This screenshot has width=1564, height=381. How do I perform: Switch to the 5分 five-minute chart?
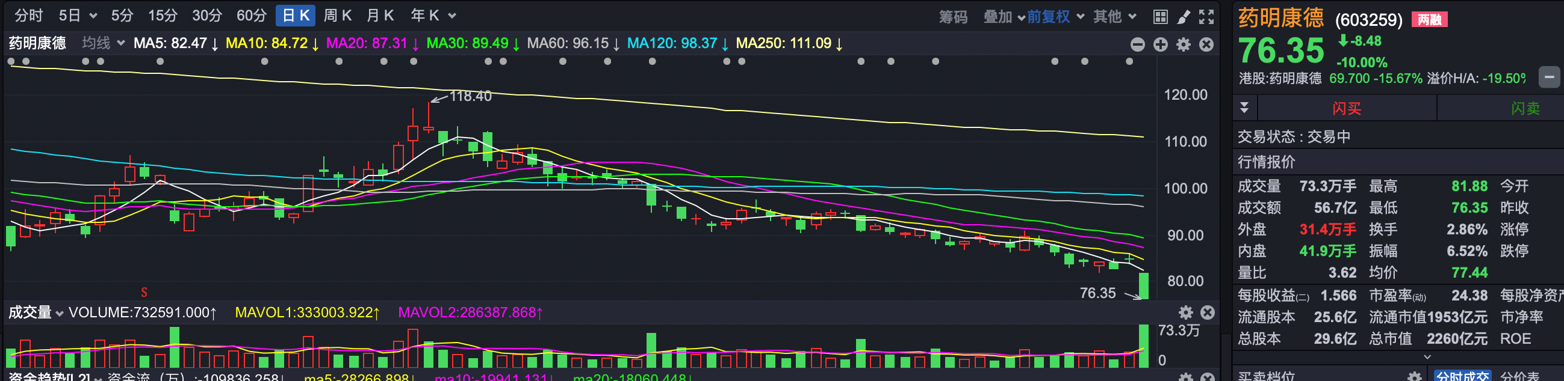coord(122,16)
